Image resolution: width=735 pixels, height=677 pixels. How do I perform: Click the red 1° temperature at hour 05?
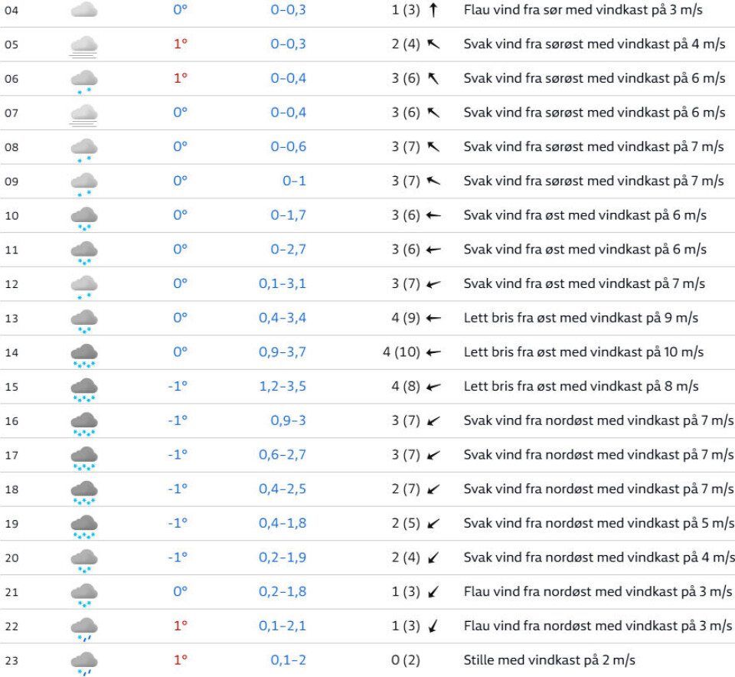(180, 44)
